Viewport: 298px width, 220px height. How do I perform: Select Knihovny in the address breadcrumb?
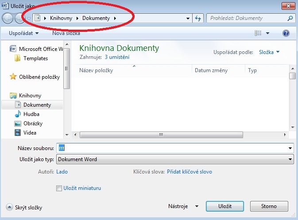coord(61,18)
